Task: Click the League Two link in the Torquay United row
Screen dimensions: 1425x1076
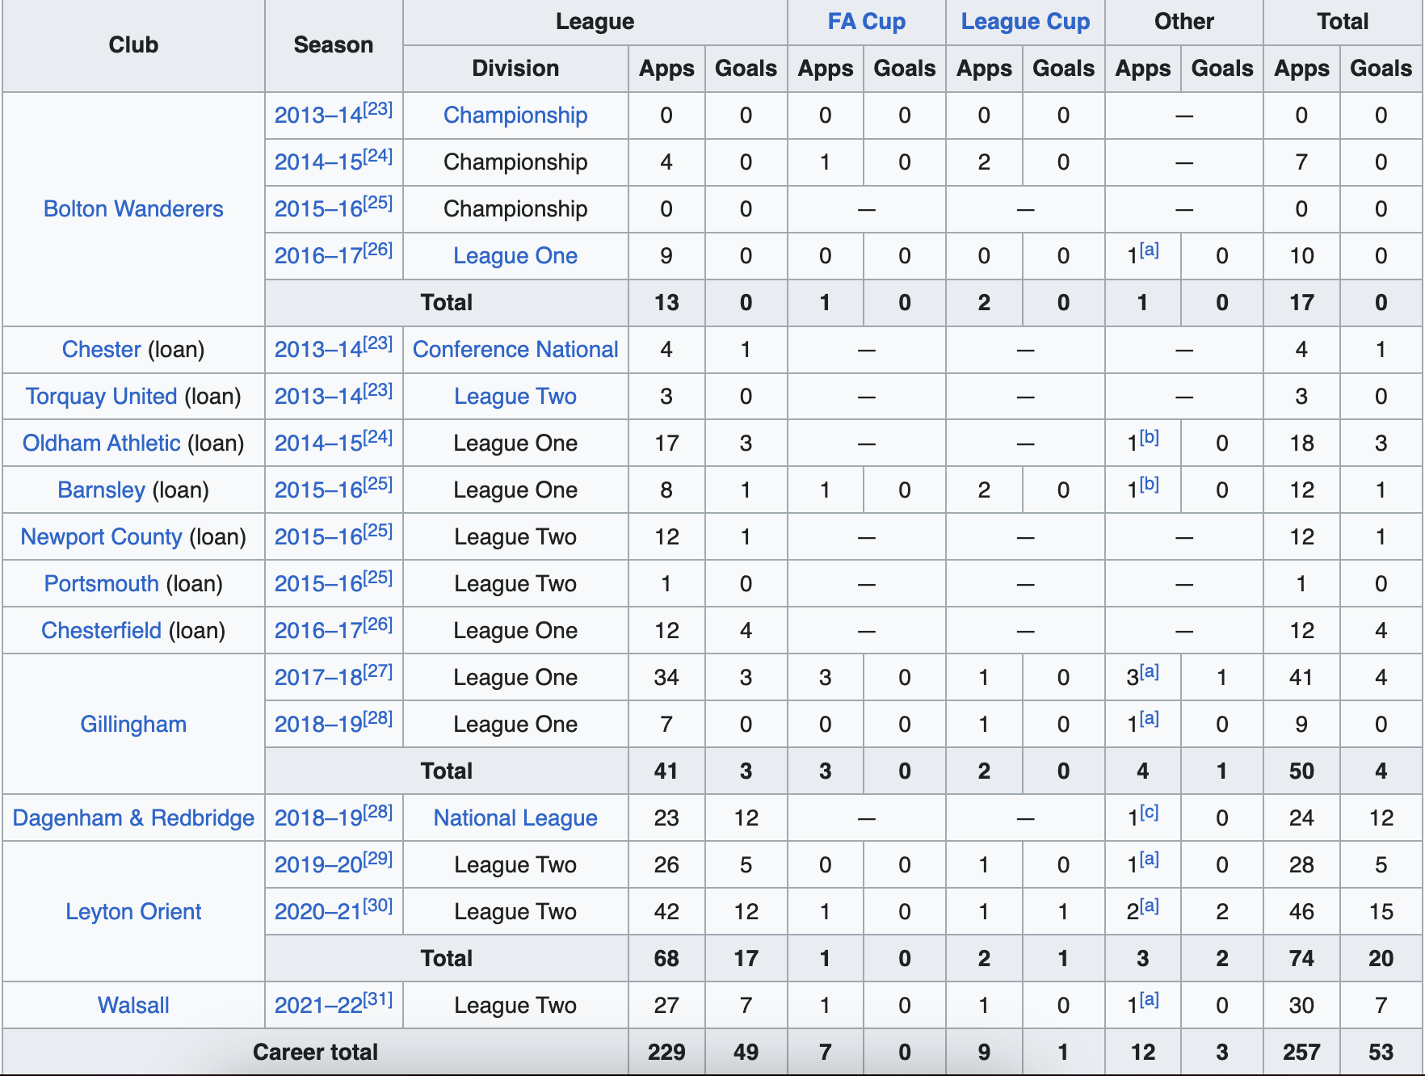Action: point(515,396)
